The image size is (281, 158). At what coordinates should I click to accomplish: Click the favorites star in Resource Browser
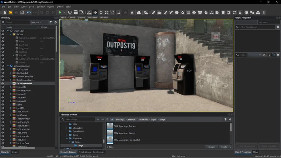(x=112, y=120)
